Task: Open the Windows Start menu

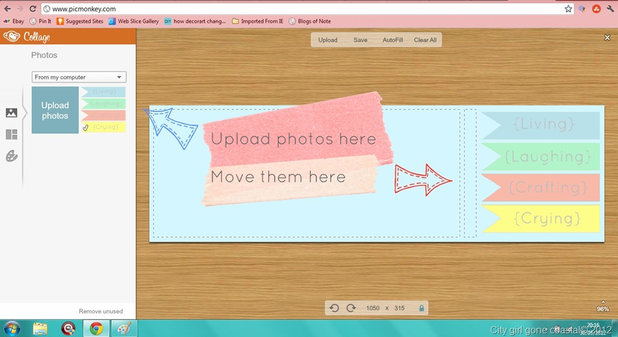Action: point(11,329)
